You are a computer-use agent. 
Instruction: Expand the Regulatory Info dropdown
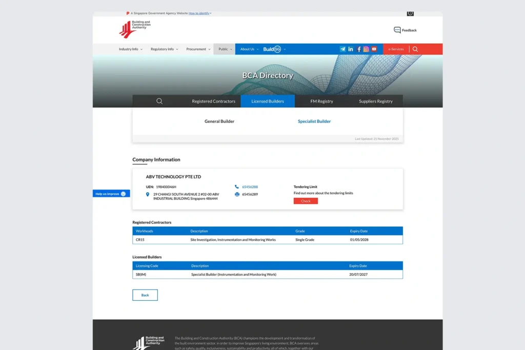click(164, 49)
